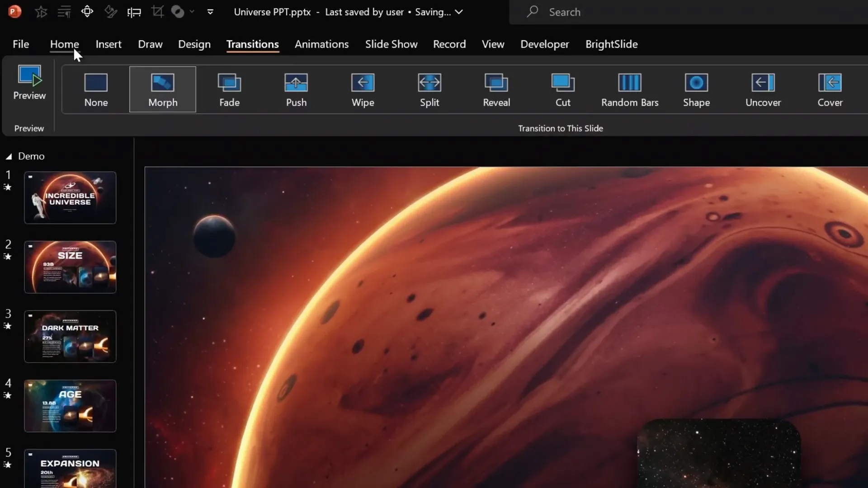Click the transition star icon under slide 3

pos(8,326)
